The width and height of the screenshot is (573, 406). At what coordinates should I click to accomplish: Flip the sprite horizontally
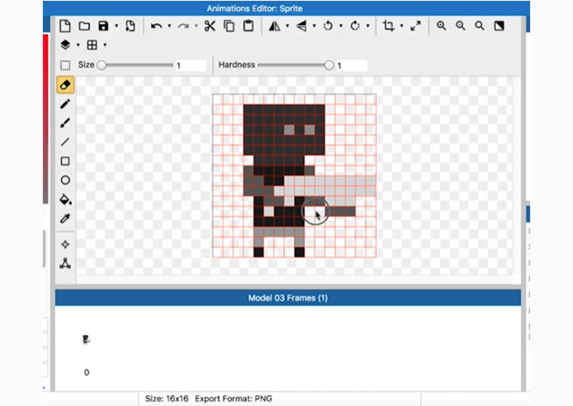[274, 26]
